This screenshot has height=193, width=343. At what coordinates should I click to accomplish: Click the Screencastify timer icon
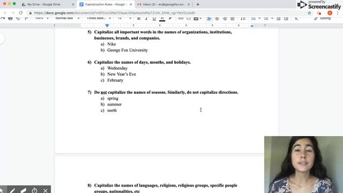[34, 190]
